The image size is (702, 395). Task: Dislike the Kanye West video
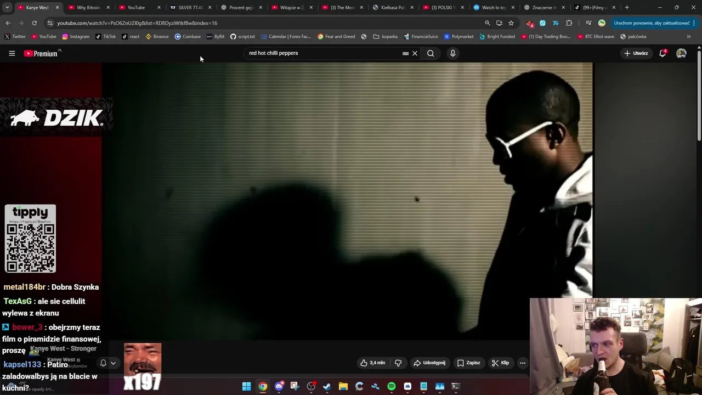[398, 363]
